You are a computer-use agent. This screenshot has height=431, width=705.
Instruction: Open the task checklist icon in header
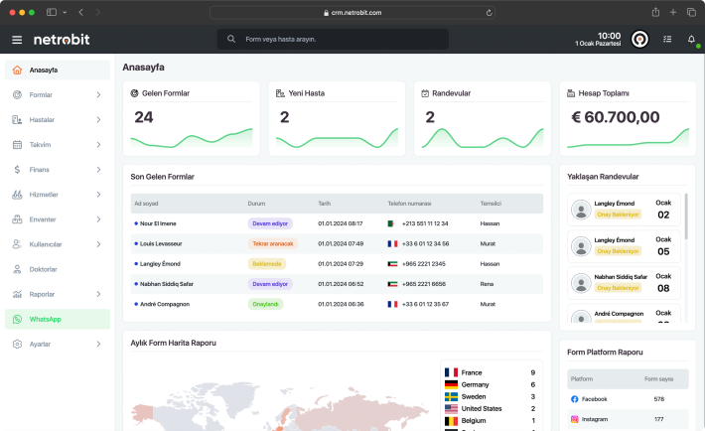[x=666, y=40]
